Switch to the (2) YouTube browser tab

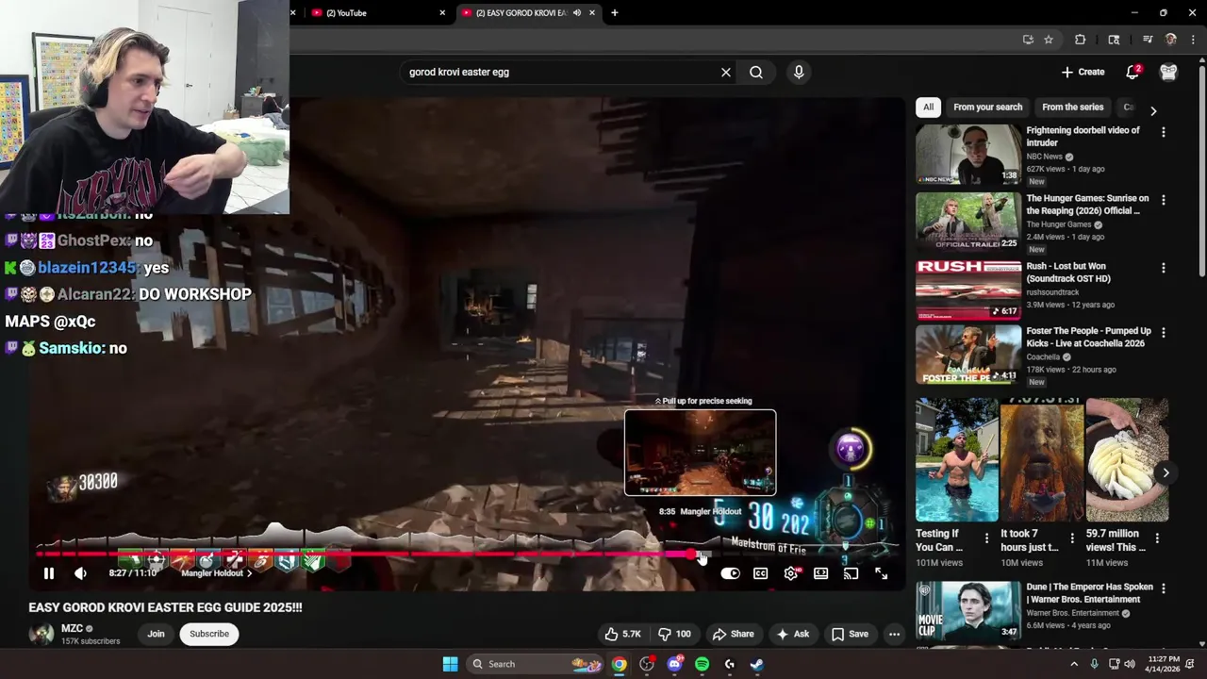coord(375,12)
